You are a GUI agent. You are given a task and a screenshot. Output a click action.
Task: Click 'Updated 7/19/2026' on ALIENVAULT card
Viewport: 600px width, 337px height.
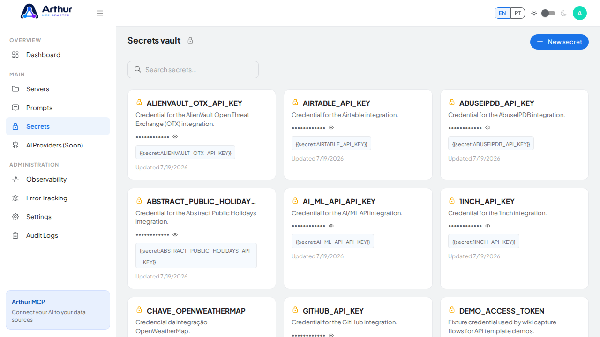[x=161, y=167]
